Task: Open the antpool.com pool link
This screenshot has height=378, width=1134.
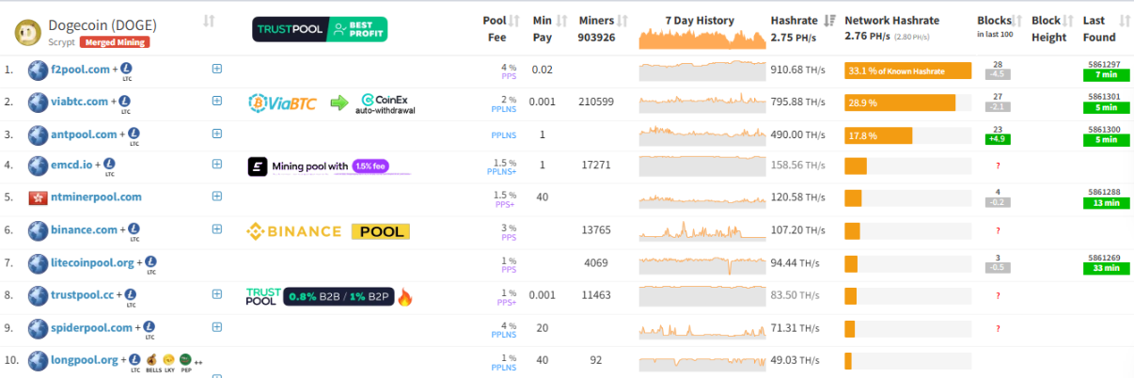Action: (x=85, y=134)
